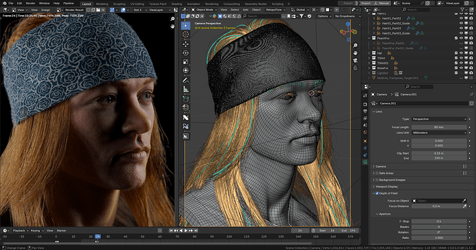
Task: Hide the TShirt collection with eye icon
Action: pos(461,58)
